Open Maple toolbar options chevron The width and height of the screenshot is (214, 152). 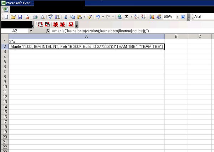[x=77, y=25]
